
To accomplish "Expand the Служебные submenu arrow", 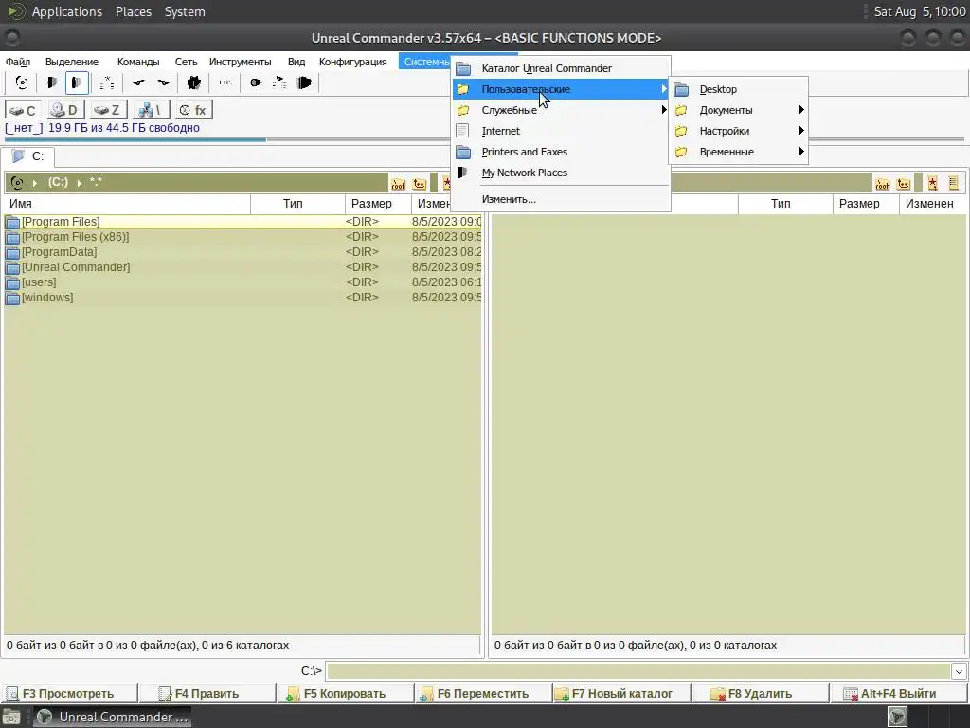I will [664, 110].
